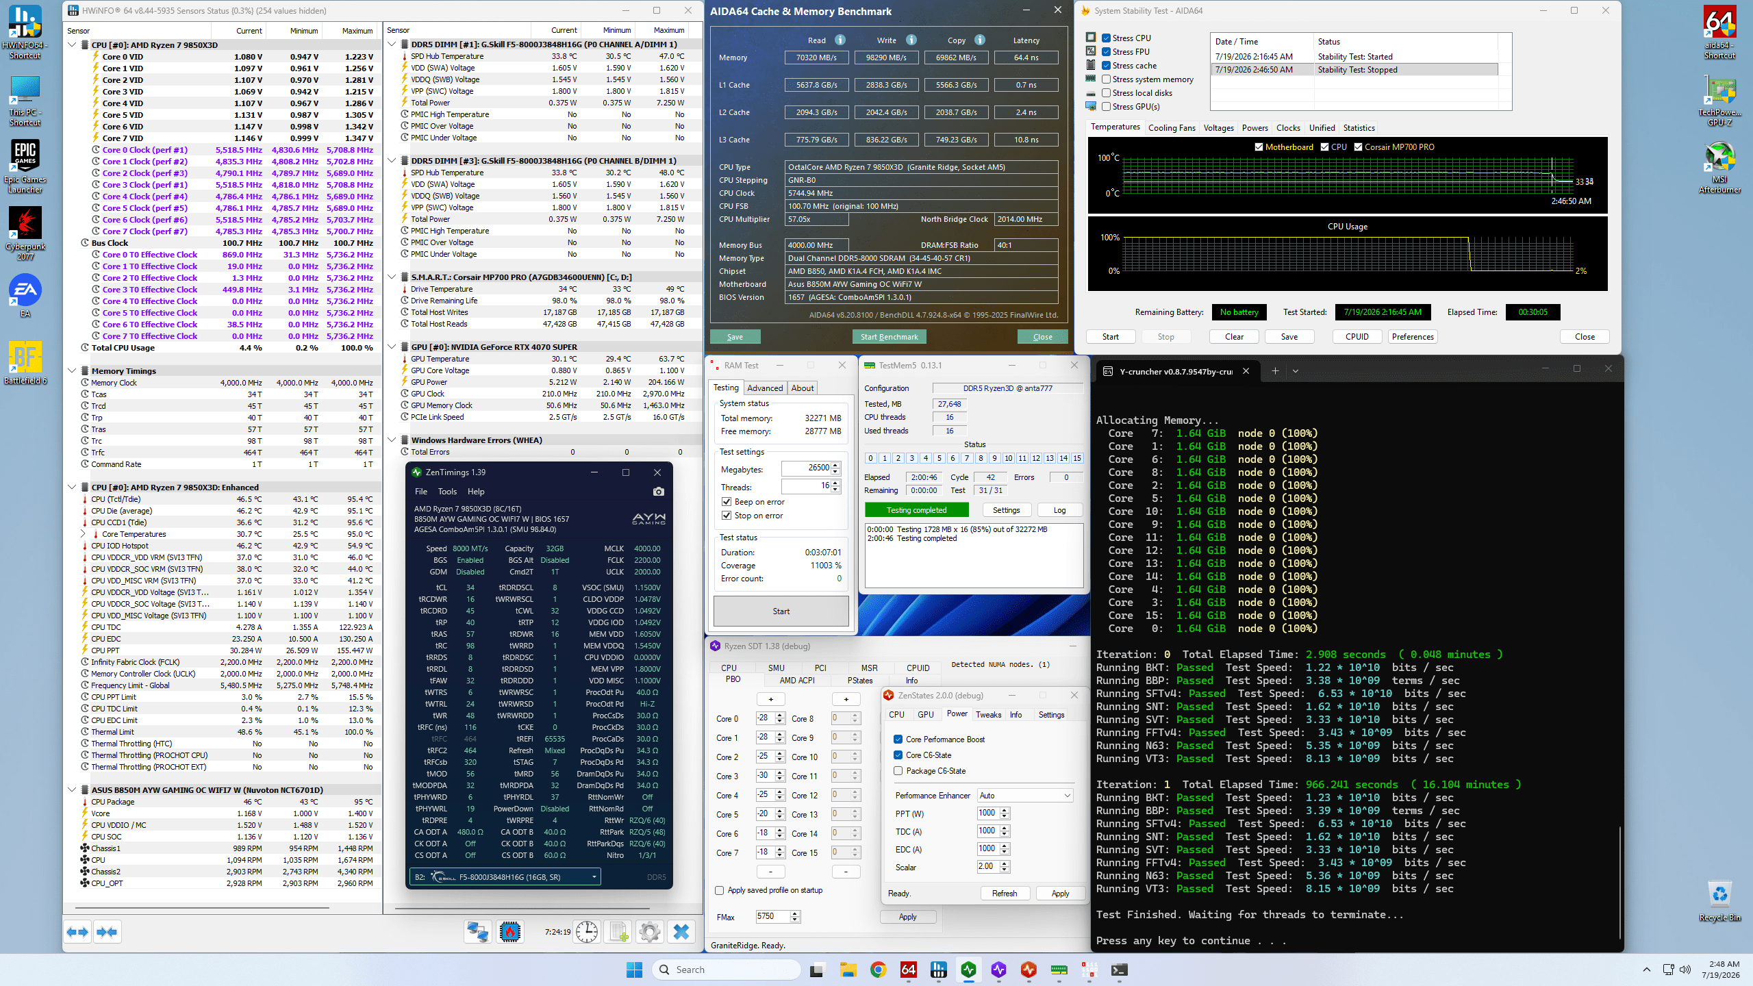The image size is (1753, 986).
Task: Click the terminal icon in the taskbar
Action: pyautogui.click(x=1119, y=970)
